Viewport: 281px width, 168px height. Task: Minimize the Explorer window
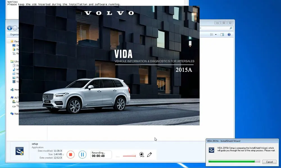coord(217,23)
